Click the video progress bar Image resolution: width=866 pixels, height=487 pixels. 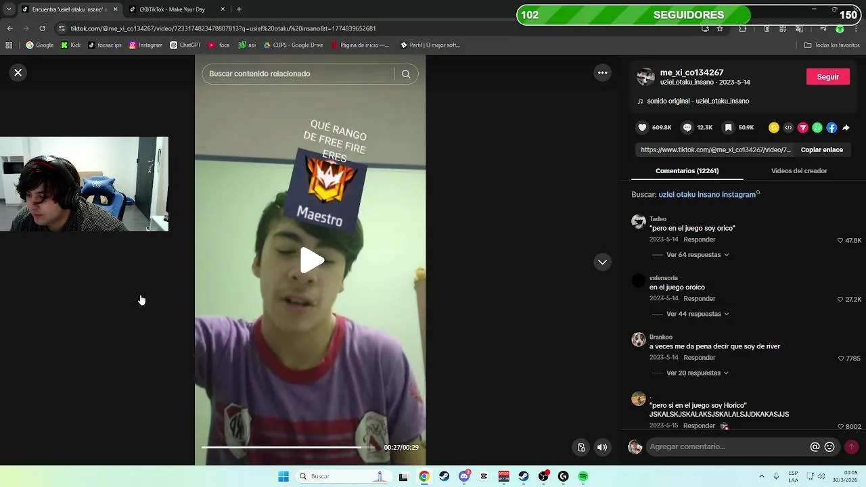[x=290, y=447]
